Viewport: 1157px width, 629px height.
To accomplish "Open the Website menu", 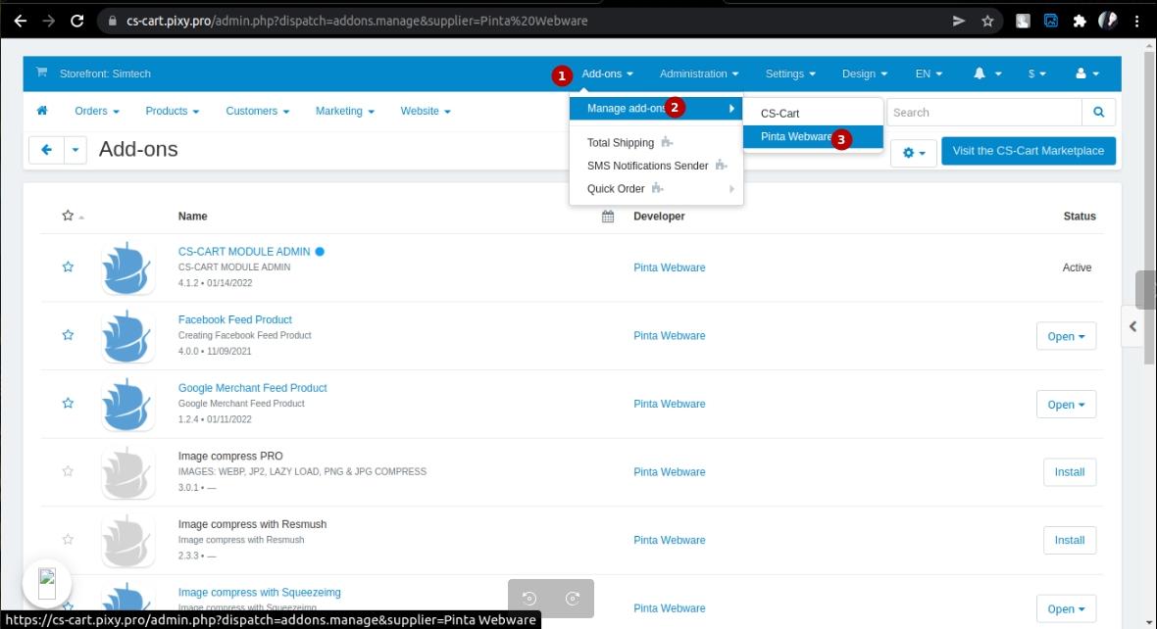I will click(x=425, y=111).
